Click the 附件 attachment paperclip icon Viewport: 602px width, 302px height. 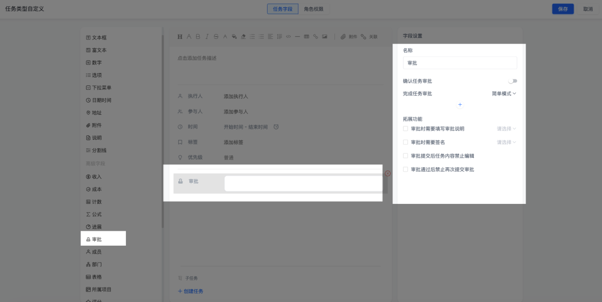pyautogui.click(x=343, y=37)
